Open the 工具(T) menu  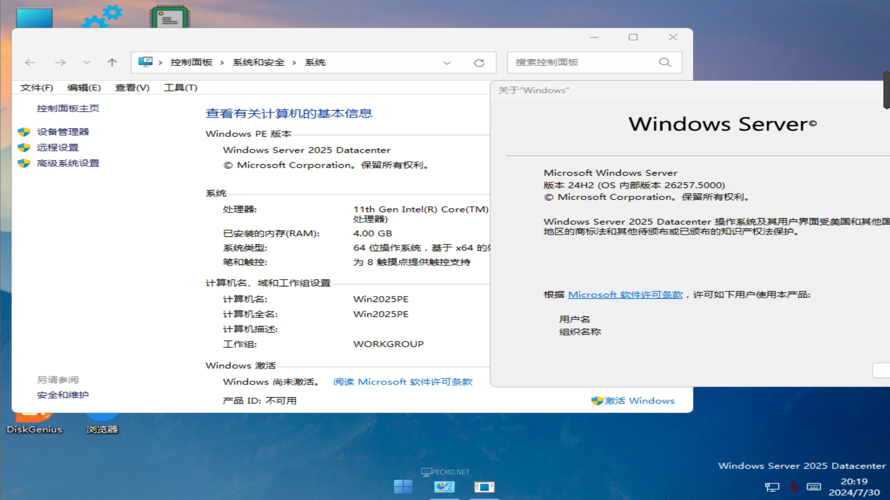coord(180,87)
